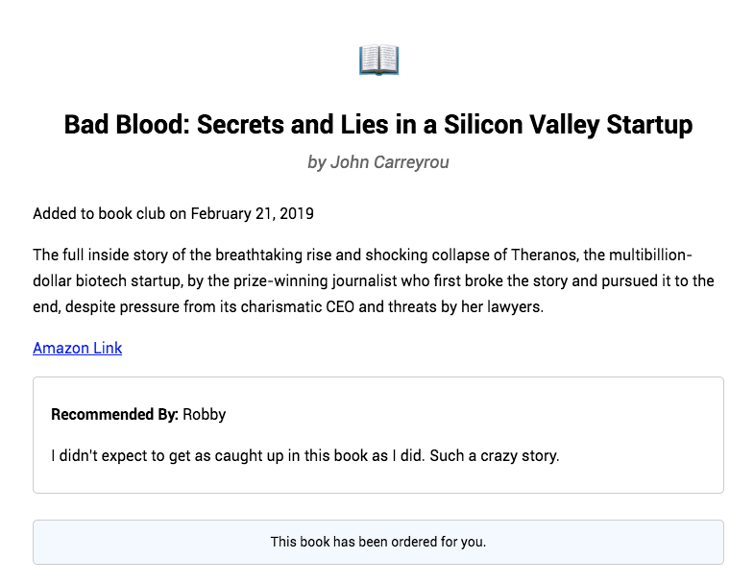Click the 'Added to book club' date line
The width and height of the screenshot is (754, 583).
173,213
